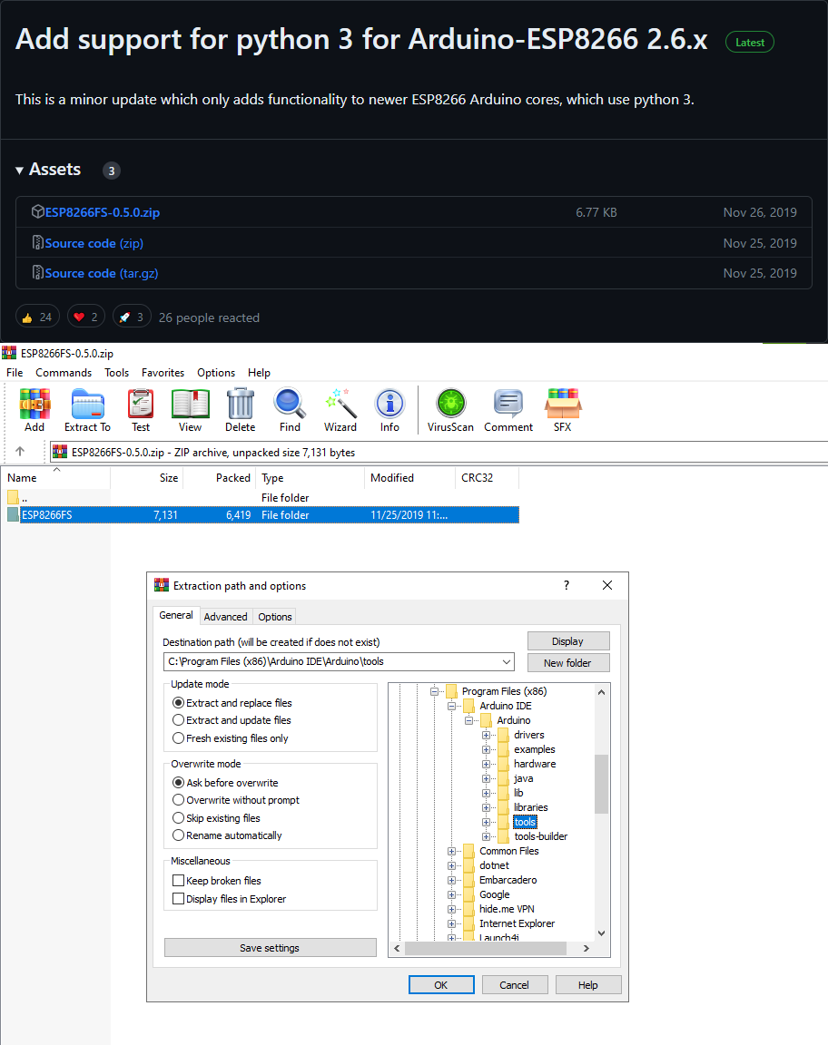This screenshot has height=1045, width=828.
Task: Click the SFX toolbar icon
Action: tap(563, 410)
